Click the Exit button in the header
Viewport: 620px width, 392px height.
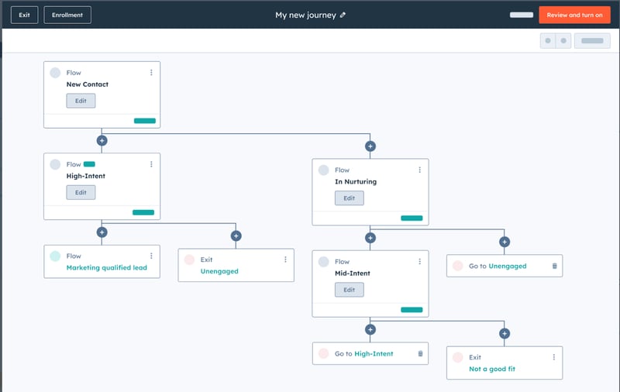pos(25,15)
